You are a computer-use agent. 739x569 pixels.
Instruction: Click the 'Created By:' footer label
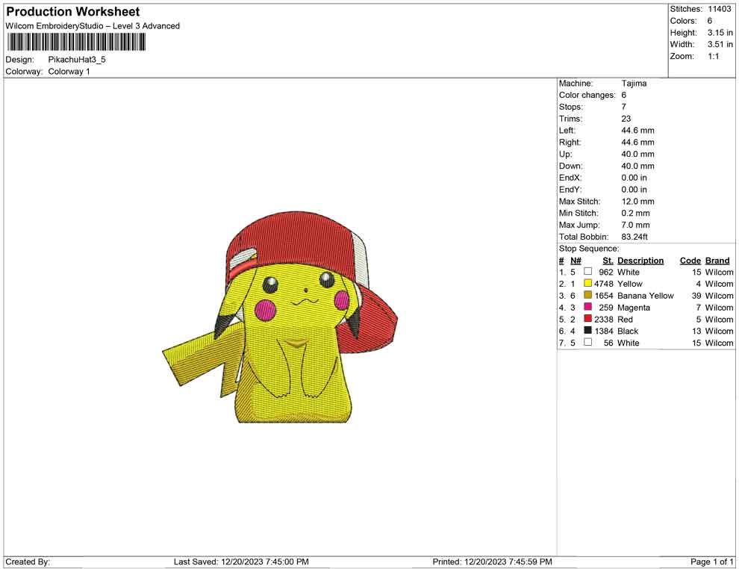(28, 562)
